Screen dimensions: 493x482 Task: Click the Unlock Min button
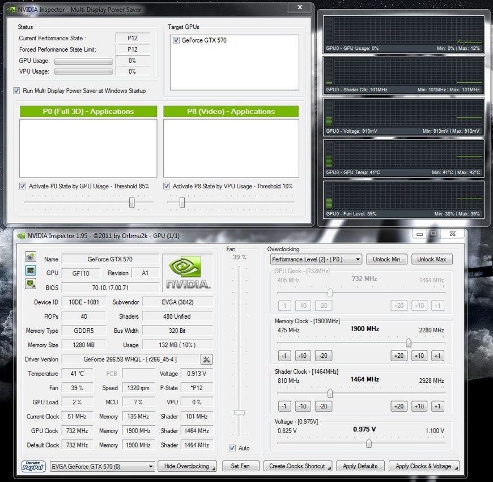tap(386, 259)
